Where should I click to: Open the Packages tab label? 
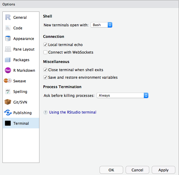click(x=21, y=60)
